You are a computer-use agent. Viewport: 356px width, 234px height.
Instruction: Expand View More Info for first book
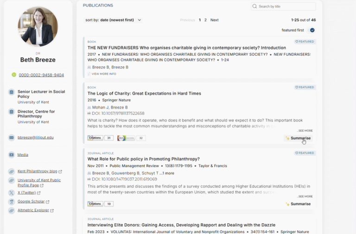point(103,74)
